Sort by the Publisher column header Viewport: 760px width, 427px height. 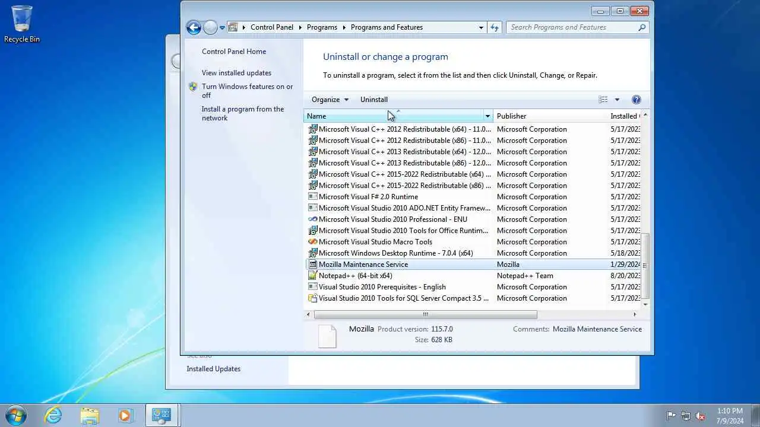550,116
